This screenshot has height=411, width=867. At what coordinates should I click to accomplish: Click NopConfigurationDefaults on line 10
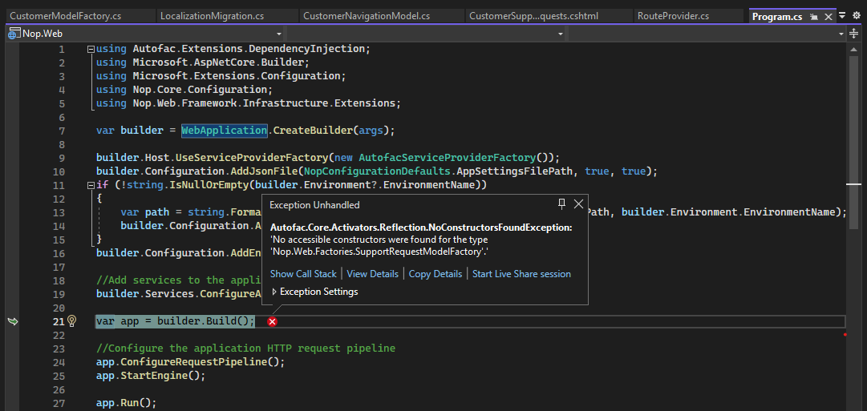coord(377,171)
